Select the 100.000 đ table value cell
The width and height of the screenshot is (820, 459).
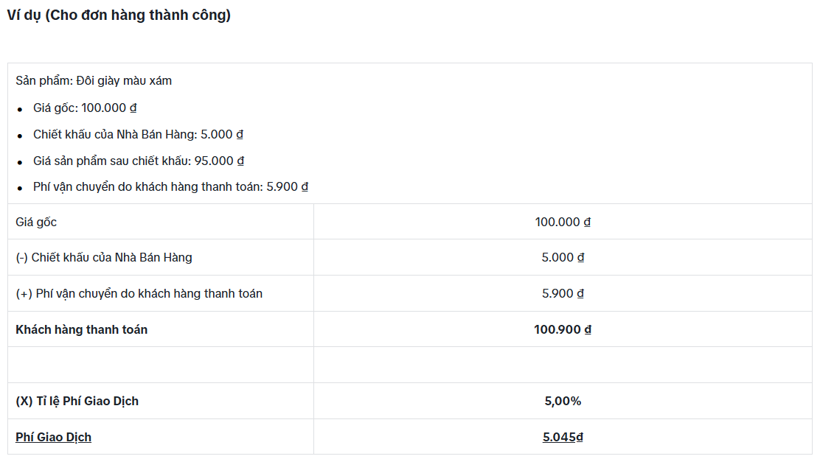click(x=563, y=222)
